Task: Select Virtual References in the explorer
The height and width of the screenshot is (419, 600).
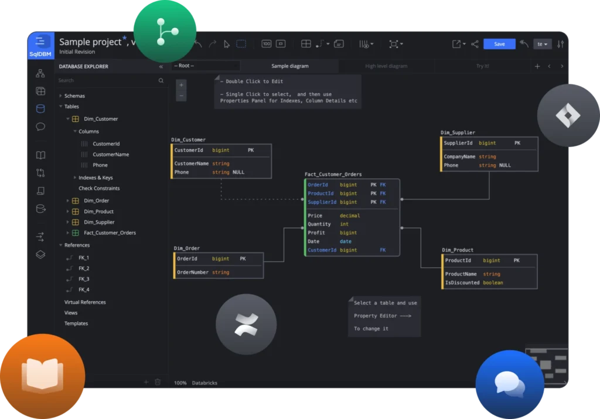Action: coord(85,302)
